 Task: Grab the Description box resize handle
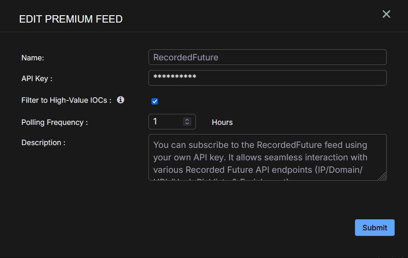tap(383, 176)
